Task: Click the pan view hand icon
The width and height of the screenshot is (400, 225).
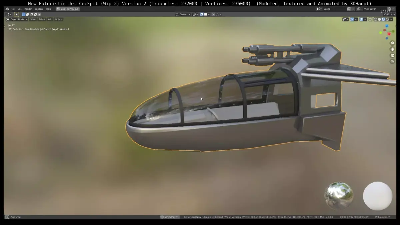Action: pyautogui.click(x=392, y=49)
